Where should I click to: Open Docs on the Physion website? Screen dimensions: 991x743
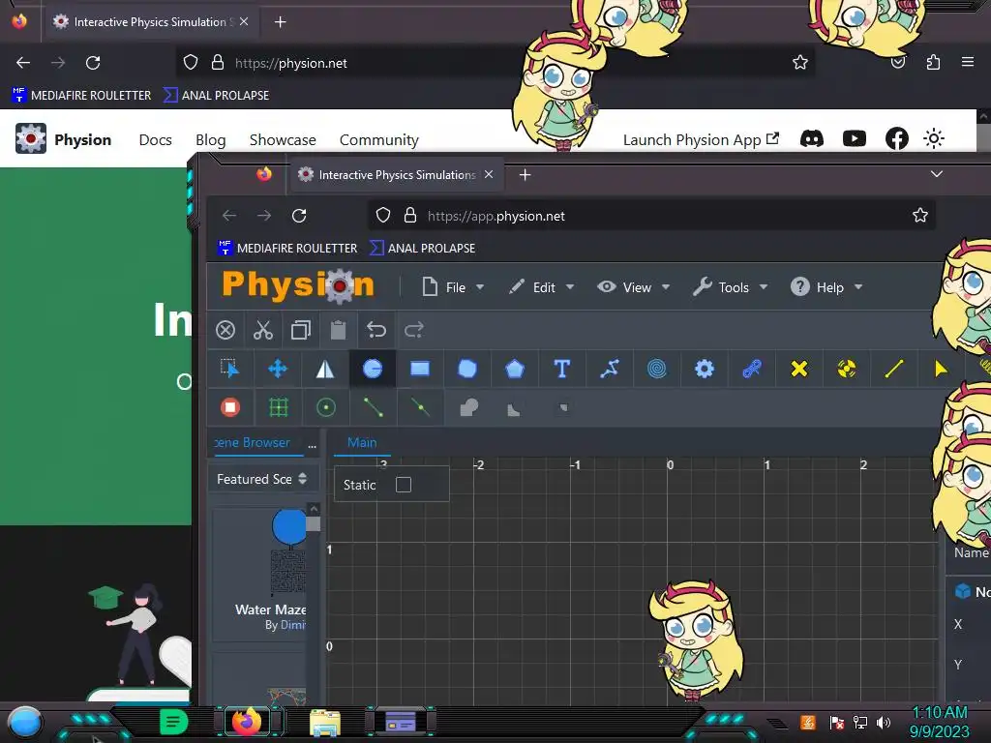156,139
